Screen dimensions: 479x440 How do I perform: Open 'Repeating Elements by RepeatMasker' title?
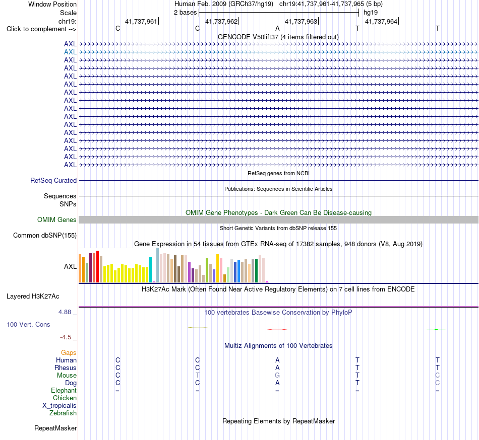pyautogui.click(x=278, y=421)
